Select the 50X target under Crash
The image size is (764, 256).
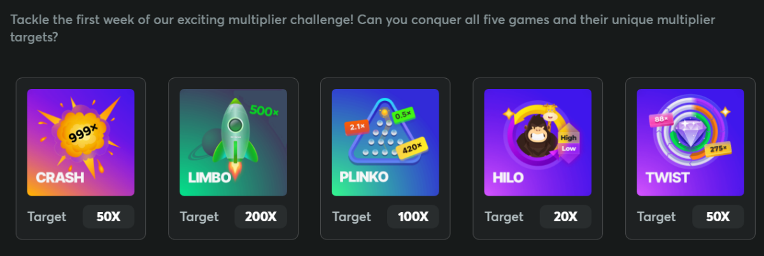click(108, 217)
